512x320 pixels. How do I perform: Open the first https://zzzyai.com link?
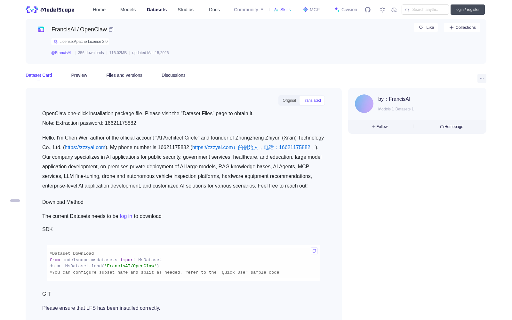pyautogui.click(x=85, y=148)
